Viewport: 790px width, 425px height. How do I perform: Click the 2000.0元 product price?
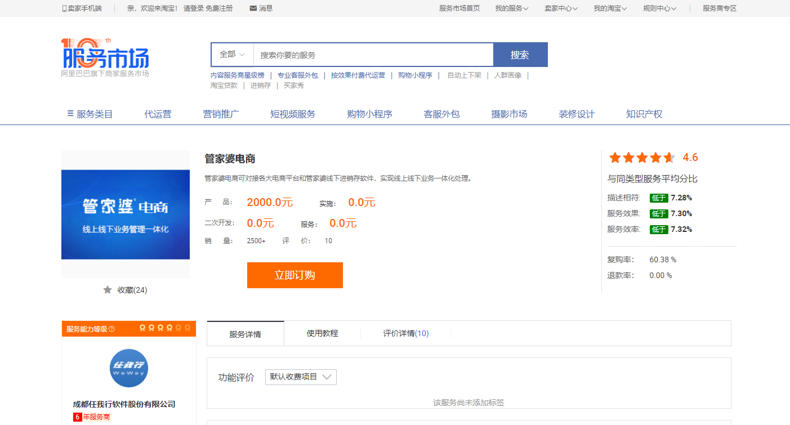click(270, 203)
